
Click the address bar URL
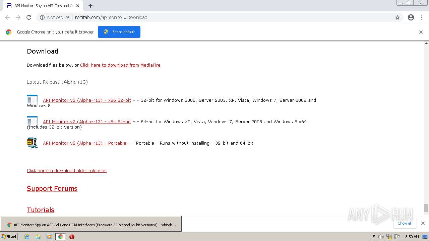tap(111, 17)
